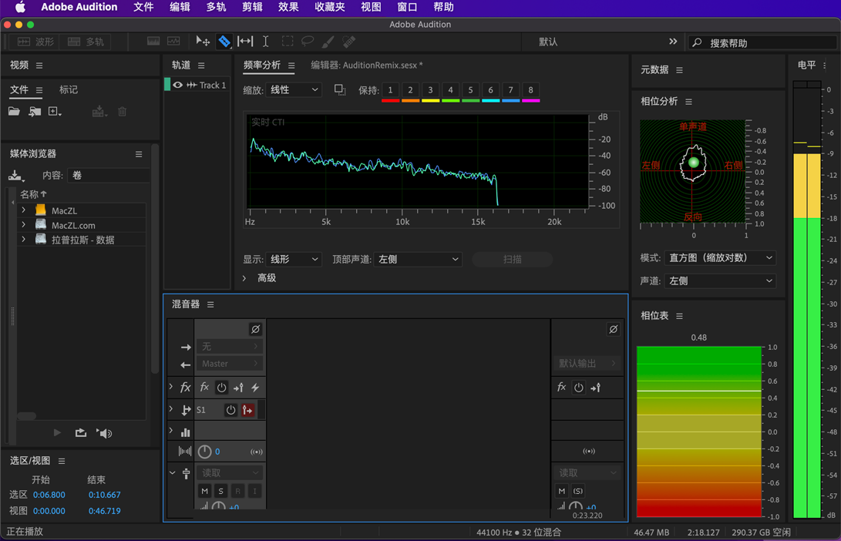
Task: Click the 媒体浏览器 panel menu icon
Action: pos(140,154)
